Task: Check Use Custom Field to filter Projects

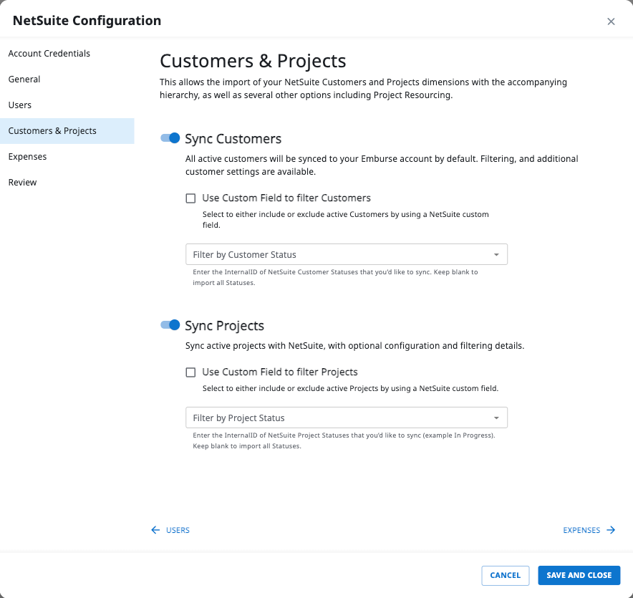Action: 190,372
